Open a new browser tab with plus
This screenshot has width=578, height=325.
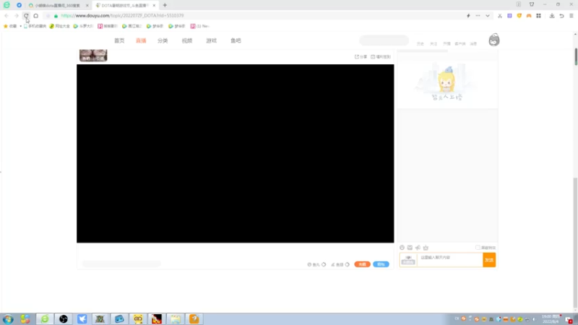165,5
